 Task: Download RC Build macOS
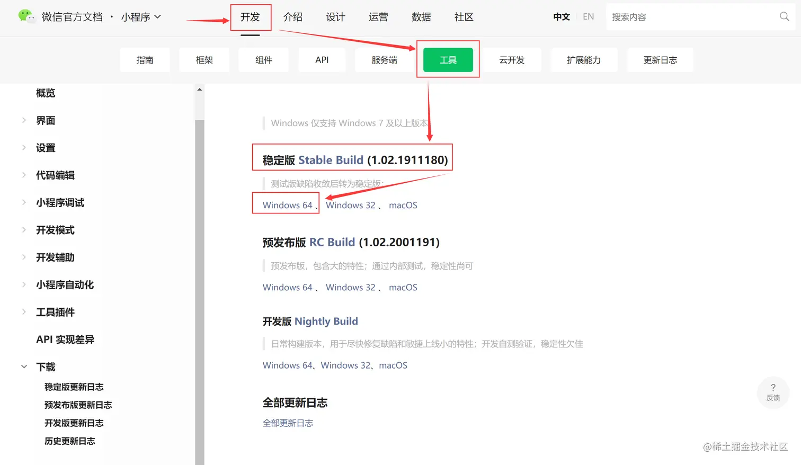click(403, 287)
